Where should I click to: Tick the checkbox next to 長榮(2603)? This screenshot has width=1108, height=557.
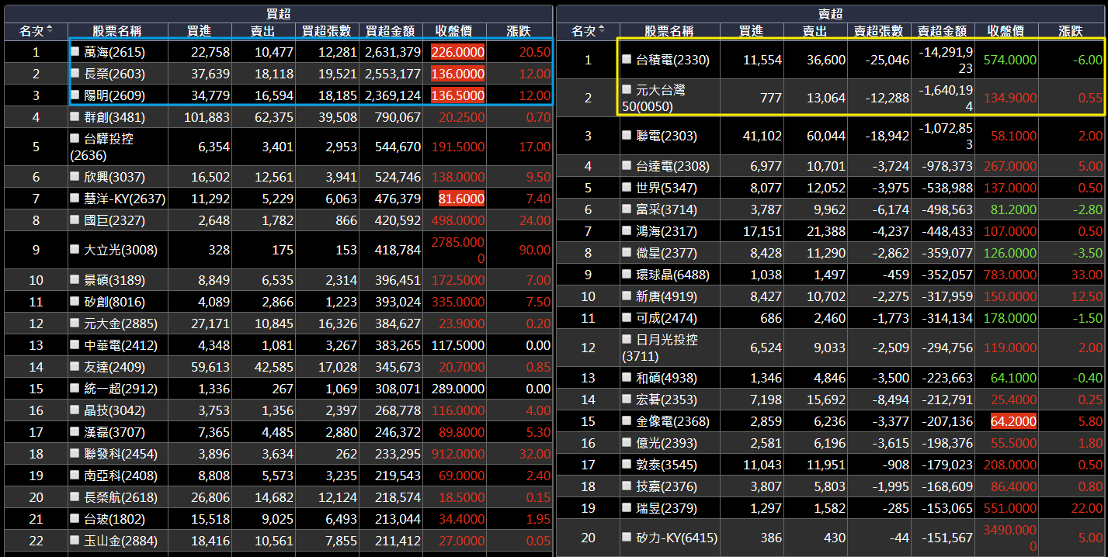[x=75, y=74]
